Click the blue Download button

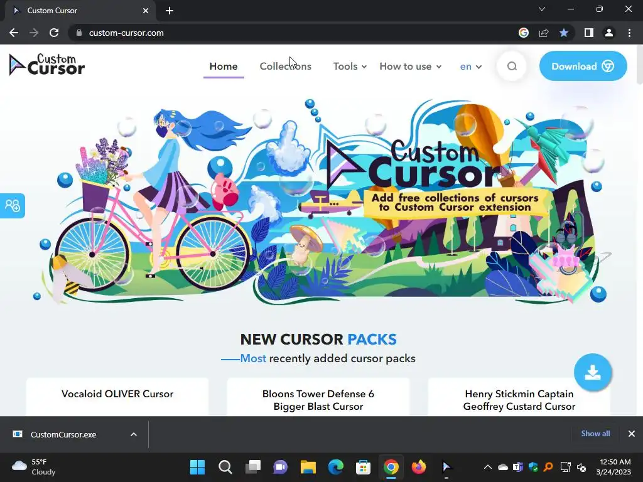tap(583, 66)
